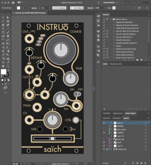Image resolution: width=151 pixels, height=165 pixels.
Task: Open stroke weight dropdown
Action: pyautogui.click(x=50, y=8)
